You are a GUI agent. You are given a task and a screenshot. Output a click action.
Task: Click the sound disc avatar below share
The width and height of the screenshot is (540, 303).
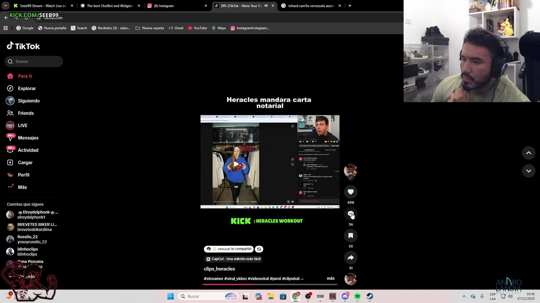click(x=351, y=279)
